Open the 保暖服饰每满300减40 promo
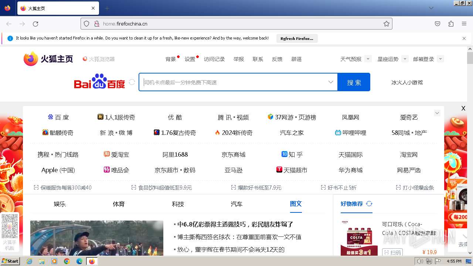 pyautogui.click(x=62, y=188)
